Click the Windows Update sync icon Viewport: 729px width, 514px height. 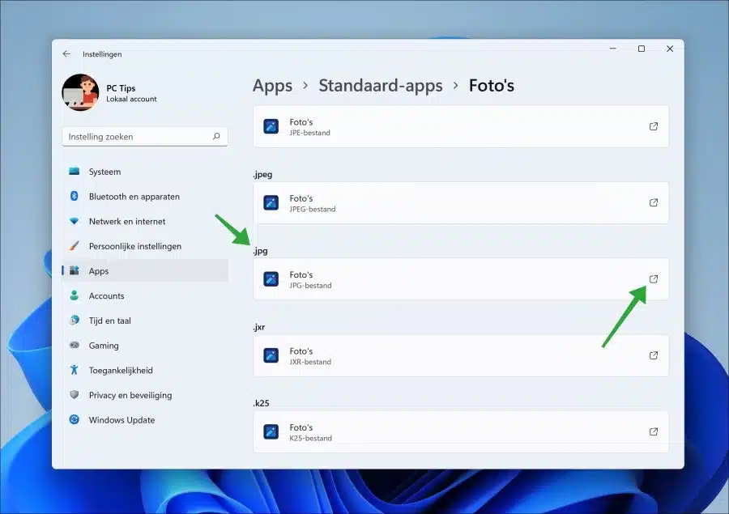tap(74, 419)
